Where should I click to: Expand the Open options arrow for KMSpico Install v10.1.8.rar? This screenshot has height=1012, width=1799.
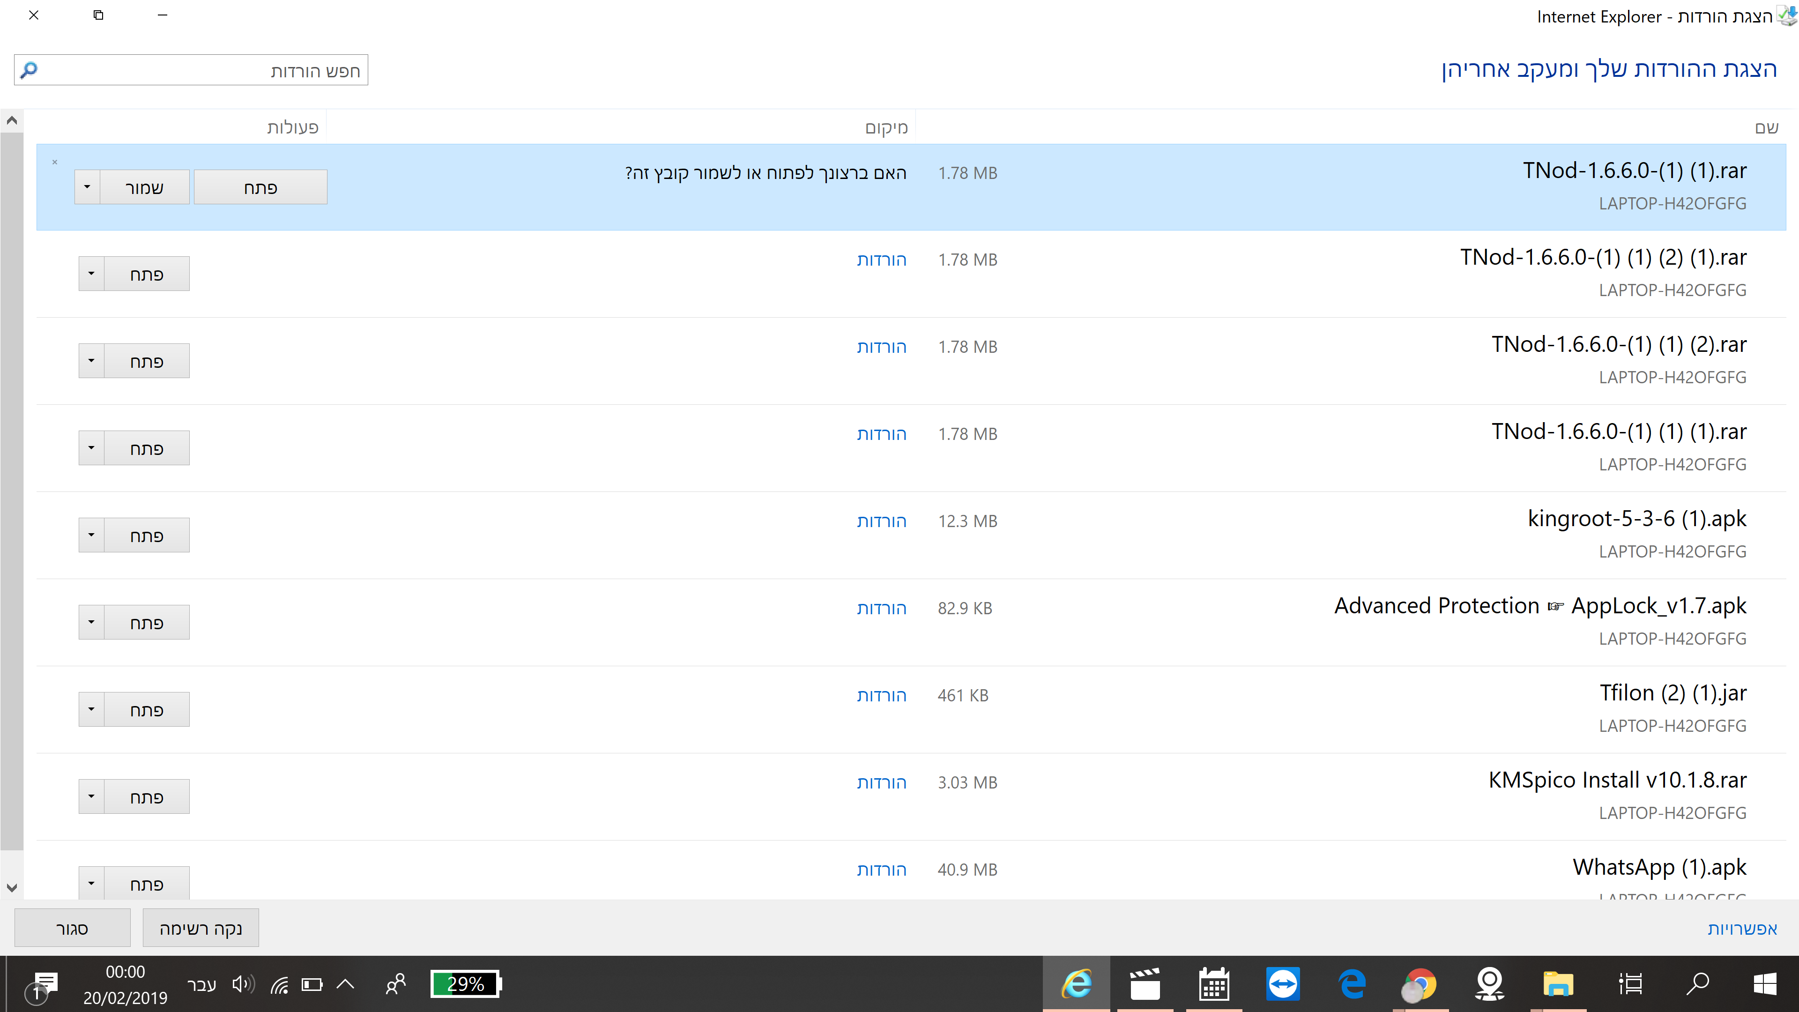click(x=91, y=797)
